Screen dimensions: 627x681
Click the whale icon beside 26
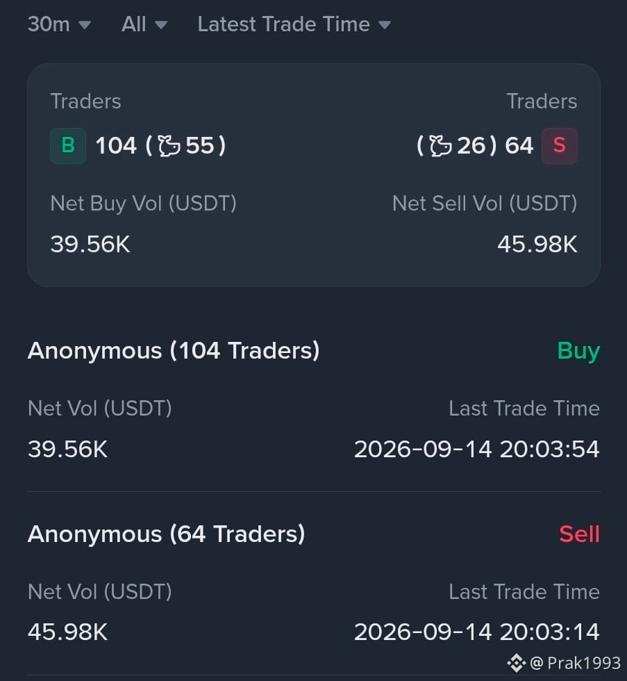pyautogui.click(x=440, y=145)
